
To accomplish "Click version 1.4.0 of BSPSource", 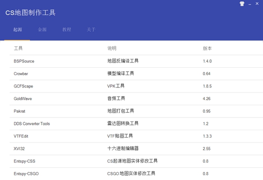I will tap(207, 61).
